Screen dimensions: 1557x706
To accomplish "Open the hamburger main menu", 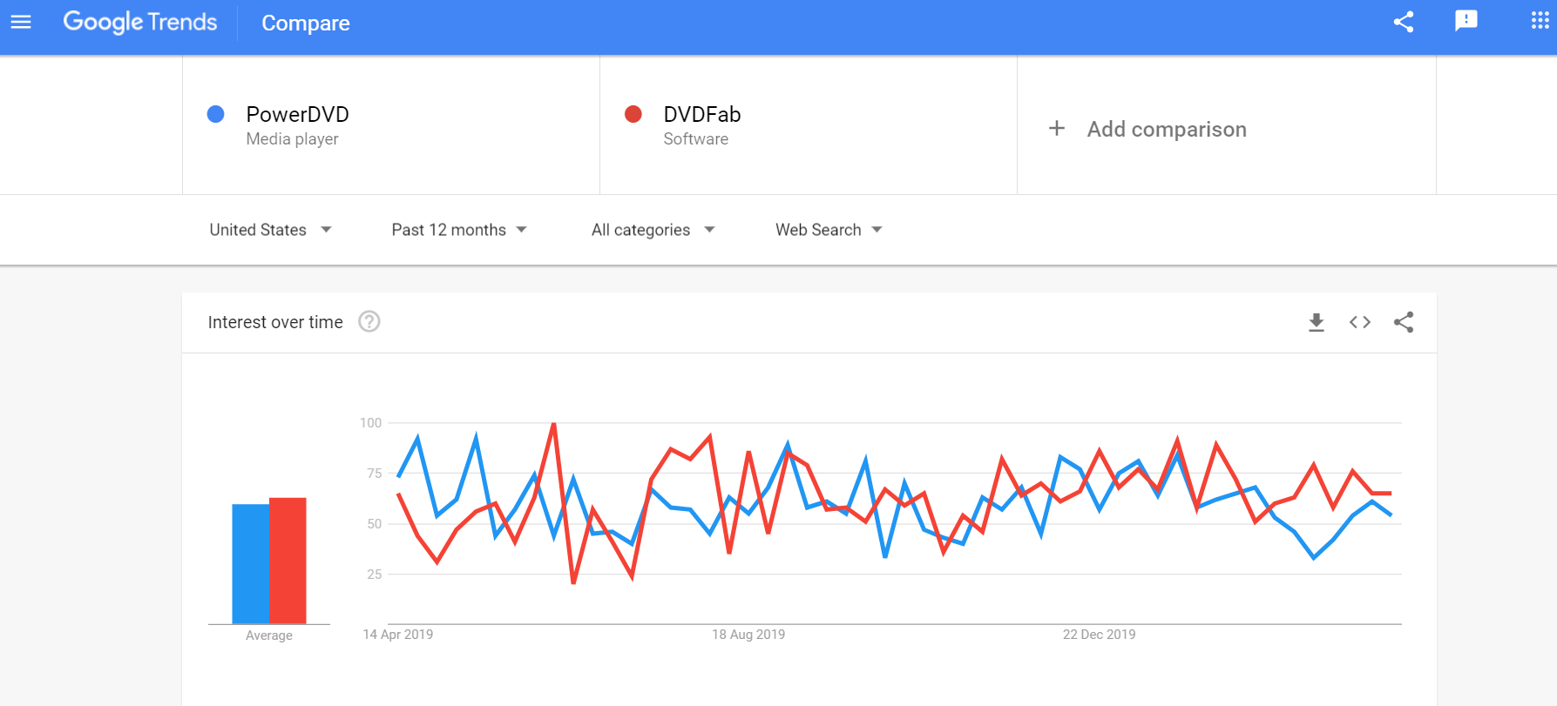I will [21, 22].
